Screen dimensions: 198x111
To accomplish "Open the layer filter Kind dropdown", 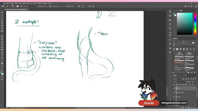I will 177,79.
